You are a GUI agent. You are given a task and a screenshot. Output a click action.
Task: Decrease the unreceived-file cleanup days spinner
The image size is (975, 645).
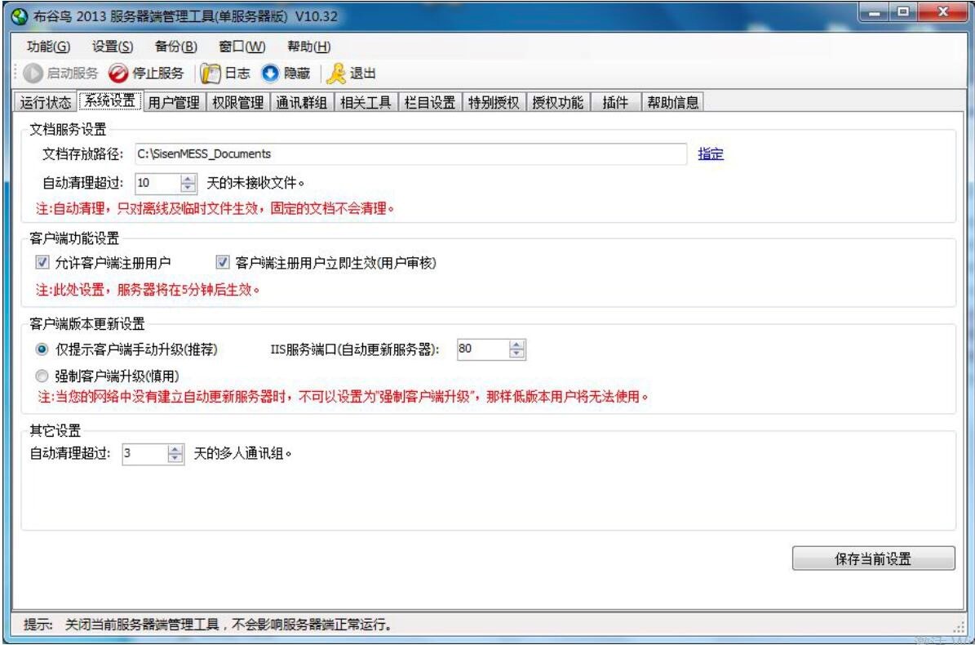(188, 187)
